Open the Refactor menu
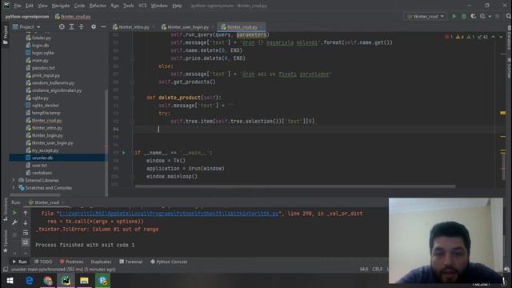Screen dimensions: 512x288 [x=98, y=6]
